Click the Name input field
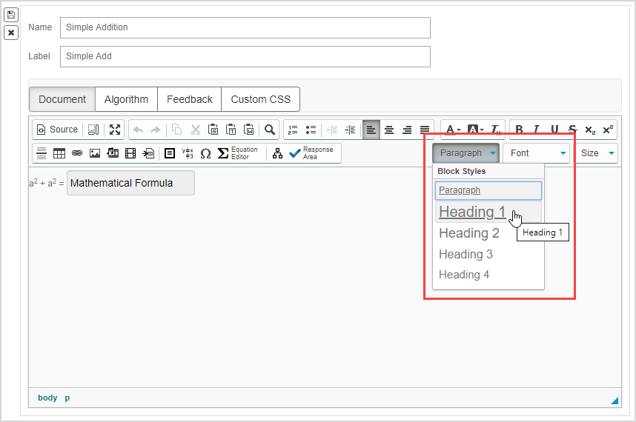636x422 pixels. (245, 27)
